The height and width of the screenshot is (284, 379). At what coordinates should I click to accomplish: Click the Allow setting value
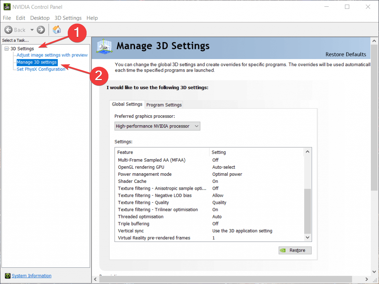pos(218,195)
